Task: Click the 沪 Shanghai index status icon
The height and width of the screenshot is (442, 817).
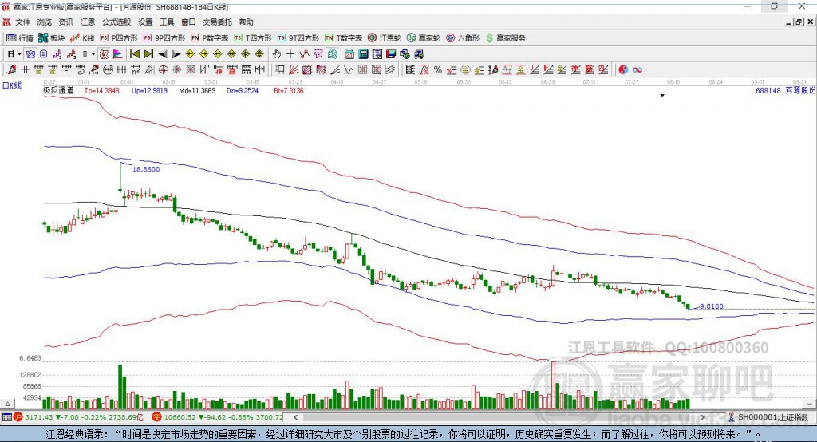Action: point(19,417)
